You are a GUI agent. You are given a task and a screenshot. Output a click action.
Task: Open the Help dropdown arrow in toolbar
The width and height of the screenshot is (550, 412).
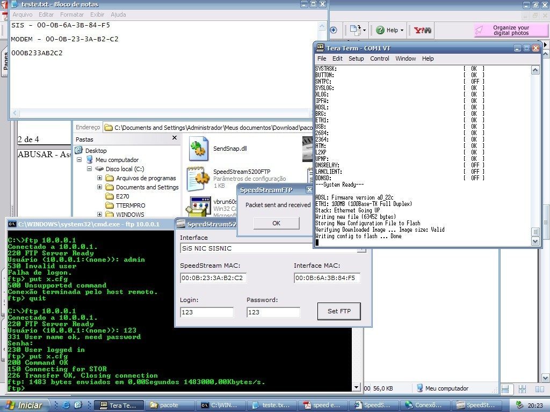pyautogui.click(x=402, y=31)
